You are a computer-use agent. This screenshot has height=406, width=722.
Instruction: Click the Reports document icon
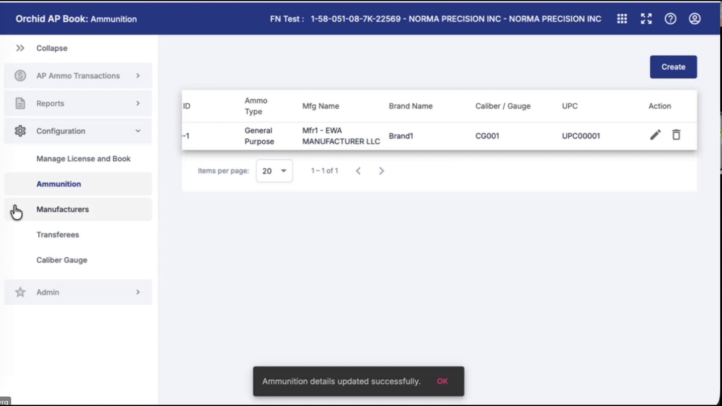coord(20,103)
